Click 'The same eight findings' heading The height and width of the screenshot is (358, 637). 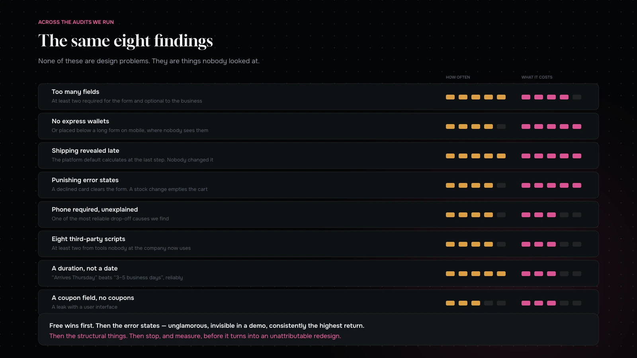(125, 41)
